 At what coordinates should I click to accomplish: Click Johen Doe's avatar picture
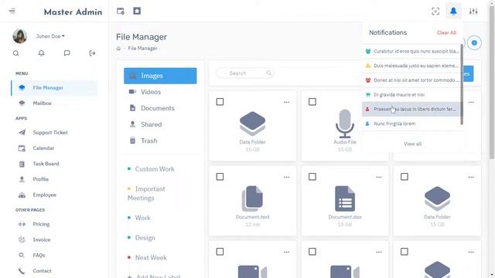click(19, 36)
